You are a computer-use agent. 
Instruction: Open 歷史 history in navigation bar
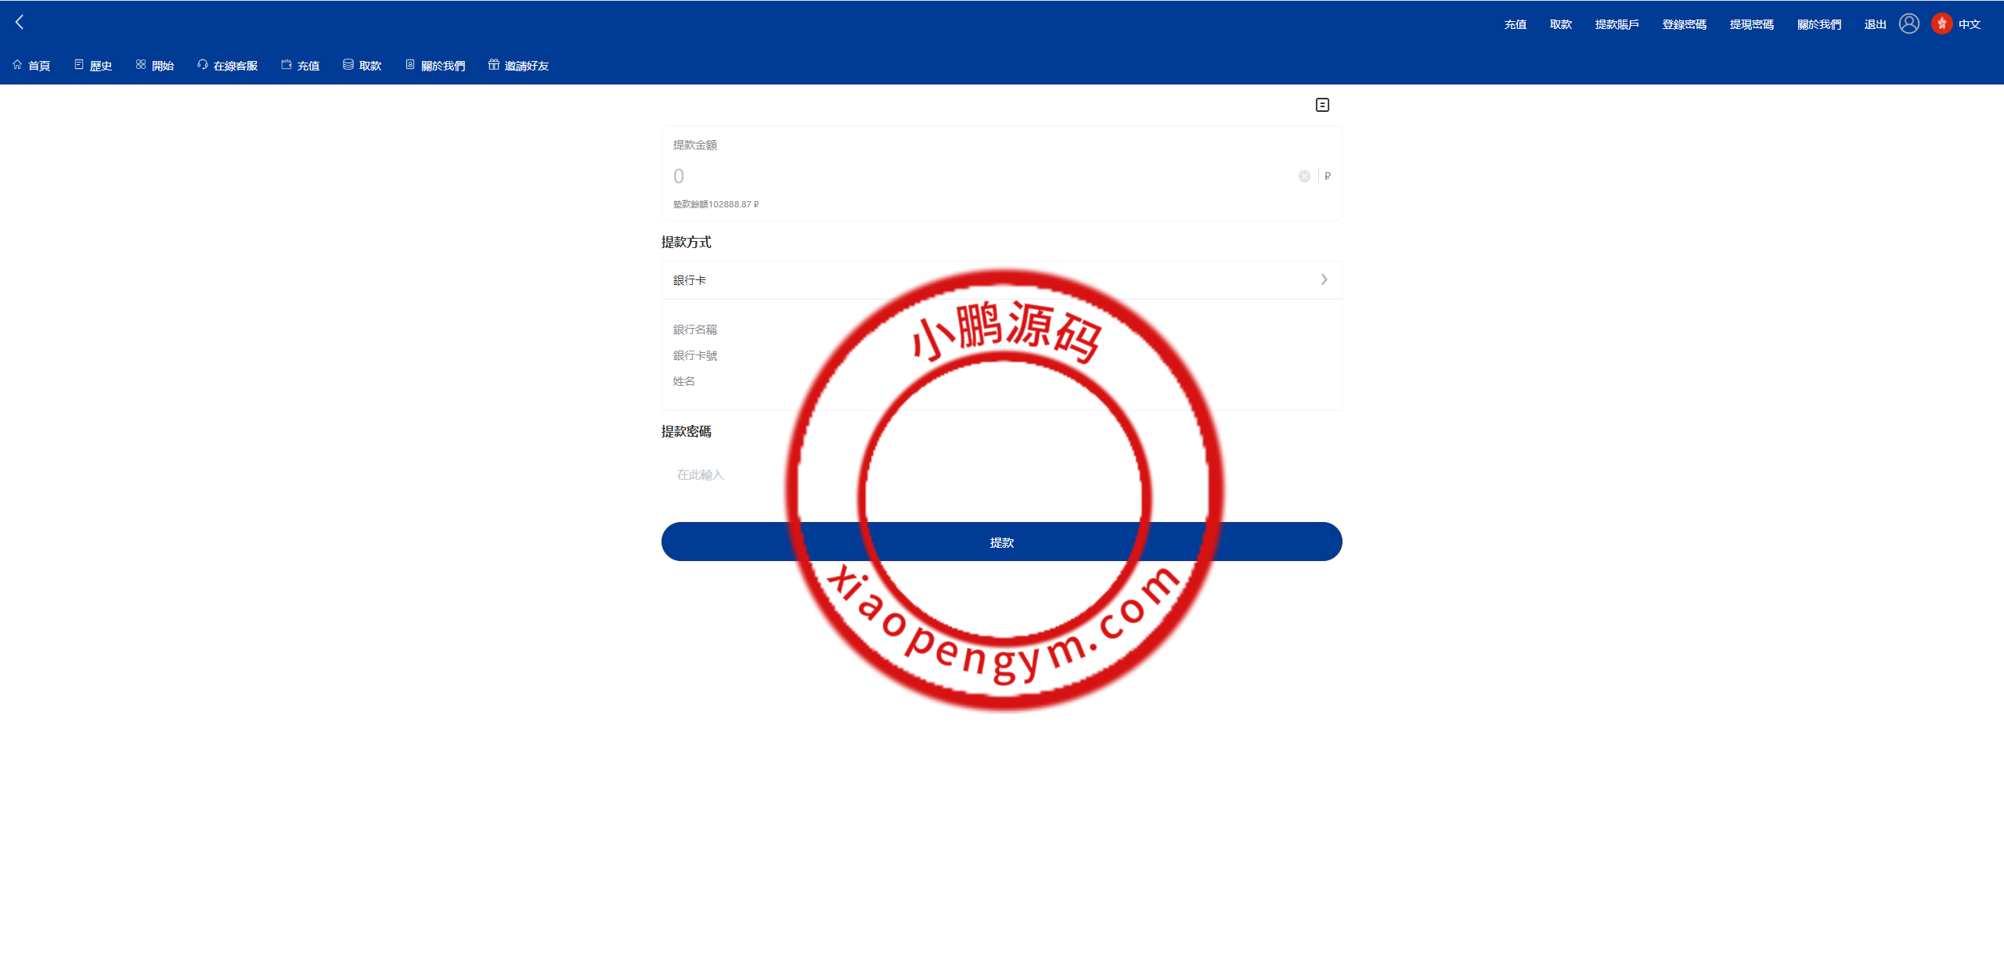93,66
